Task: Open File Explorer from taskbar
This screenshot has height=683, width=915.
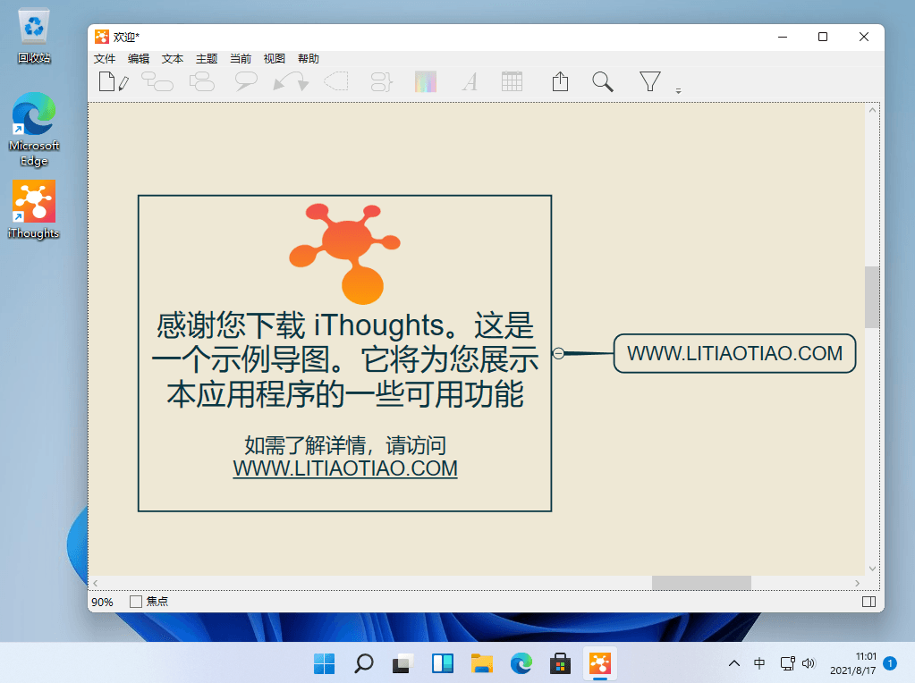Action: point(482,663)
